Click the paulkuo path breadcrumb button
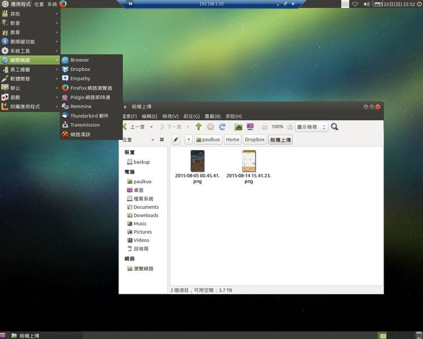This screenshot has height=339, width=423. pyautogui.click(x=209, y=140)
